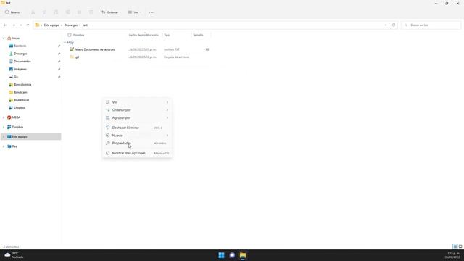Click the folder icon at address bar start
This screenshot has width=464, height=261.
pyautogui.click(x=37, y=25)
